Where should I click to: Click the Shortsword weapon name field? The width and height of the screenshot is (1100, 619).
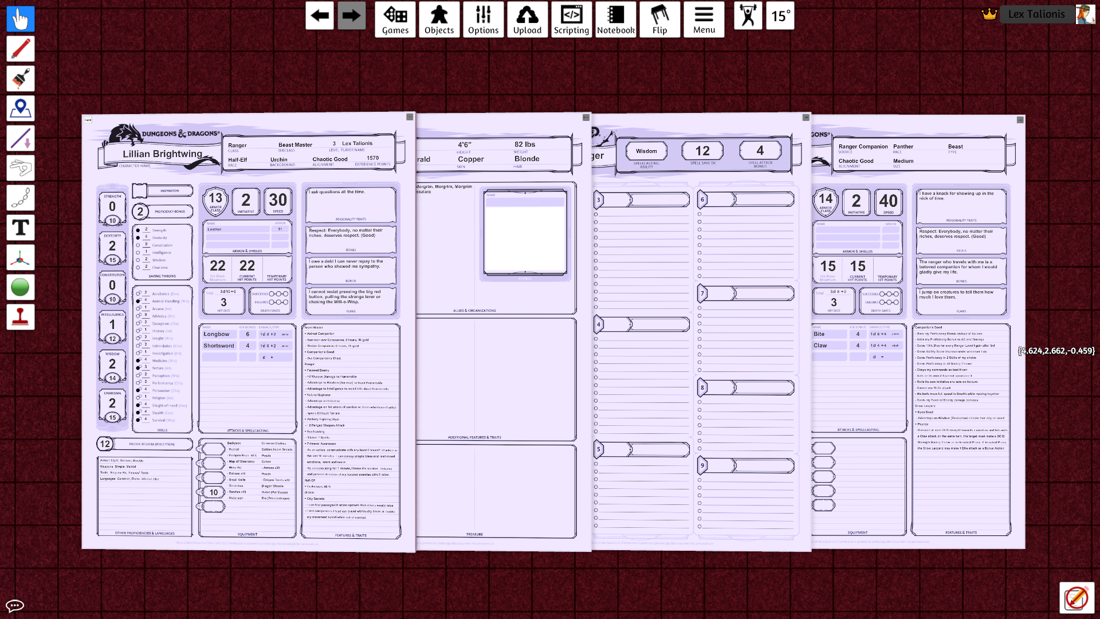coord(219,346)
